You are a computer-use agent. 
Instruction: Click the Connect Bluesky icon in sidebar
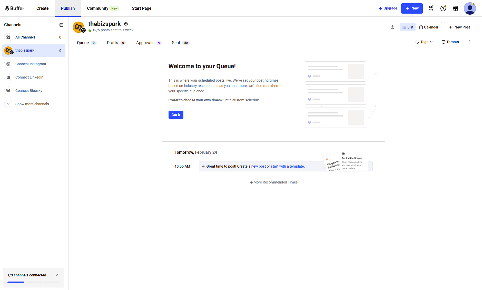(8, 91)
